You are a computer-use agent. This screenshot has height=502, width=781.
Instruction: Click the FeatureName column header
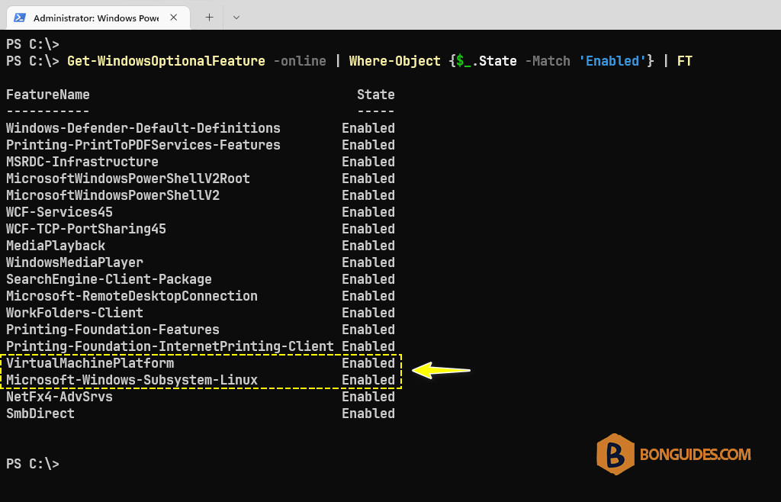tap(48, 95)
